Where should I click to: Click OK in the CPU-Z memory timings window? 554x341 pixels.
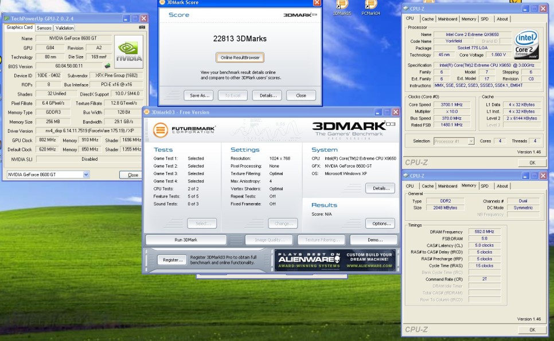532,330
